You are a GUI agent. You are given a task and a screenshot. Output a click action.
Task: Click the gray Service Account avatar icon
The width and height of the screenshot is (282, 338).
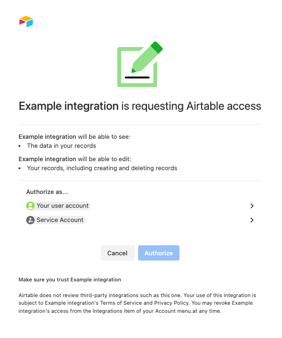pyautogui.click(x=30, y=220)
